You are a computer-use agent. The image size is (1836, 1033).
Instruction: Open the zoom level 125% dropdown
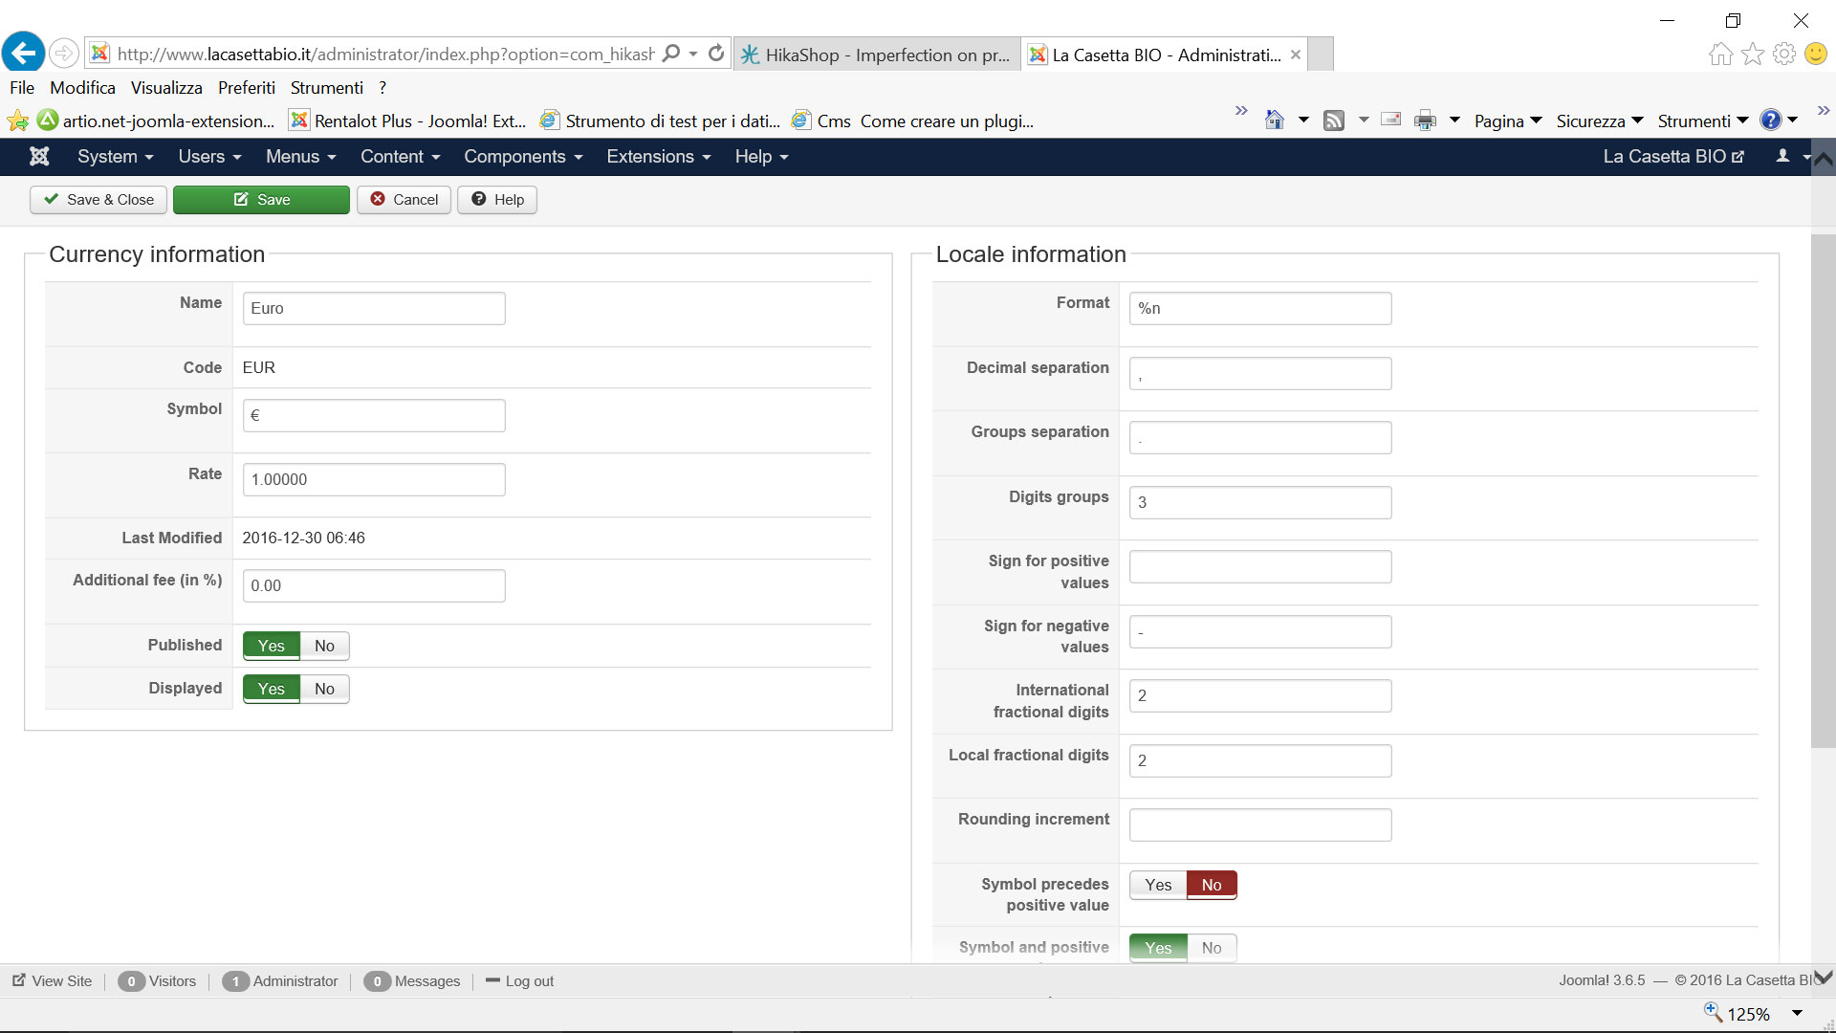pyautogui.click(x=1797, y=1014)
